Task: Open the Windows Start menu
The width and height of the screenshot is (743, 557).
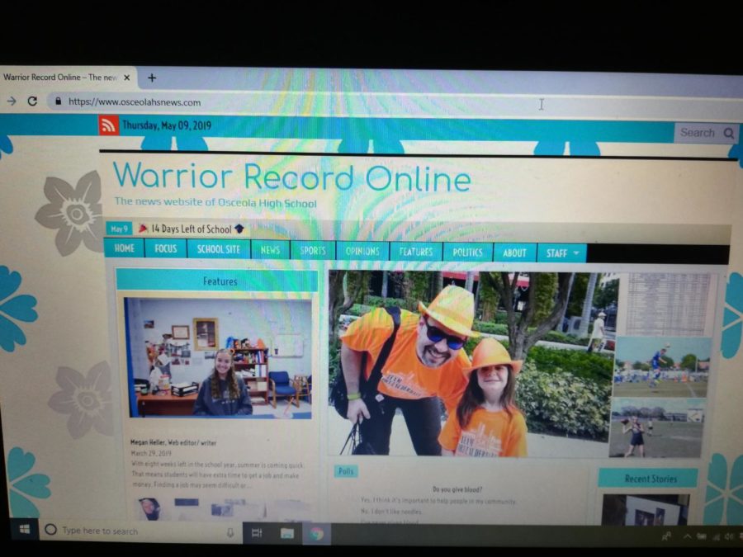Action: (25, 530)
